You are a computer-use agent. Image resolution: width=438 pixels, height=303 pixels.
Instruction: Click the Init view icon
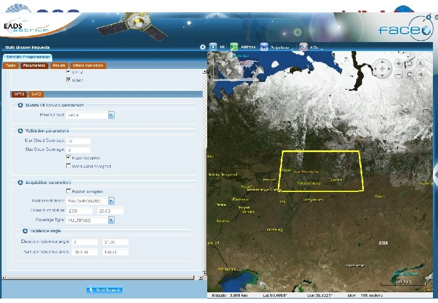[213, 47]
